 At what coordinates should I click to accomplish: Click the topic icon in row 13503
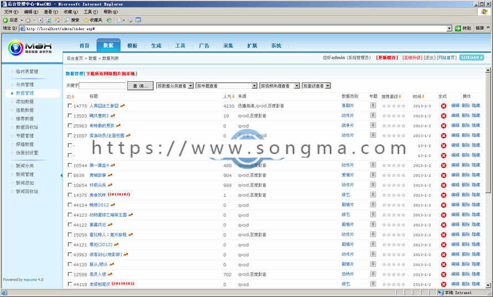click(x=373, y=115)
